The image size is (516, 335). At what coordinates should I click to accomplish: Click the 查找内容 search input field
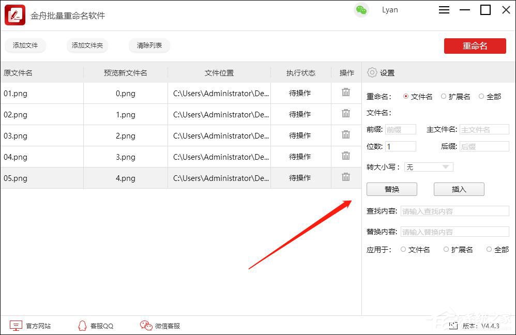454,210
